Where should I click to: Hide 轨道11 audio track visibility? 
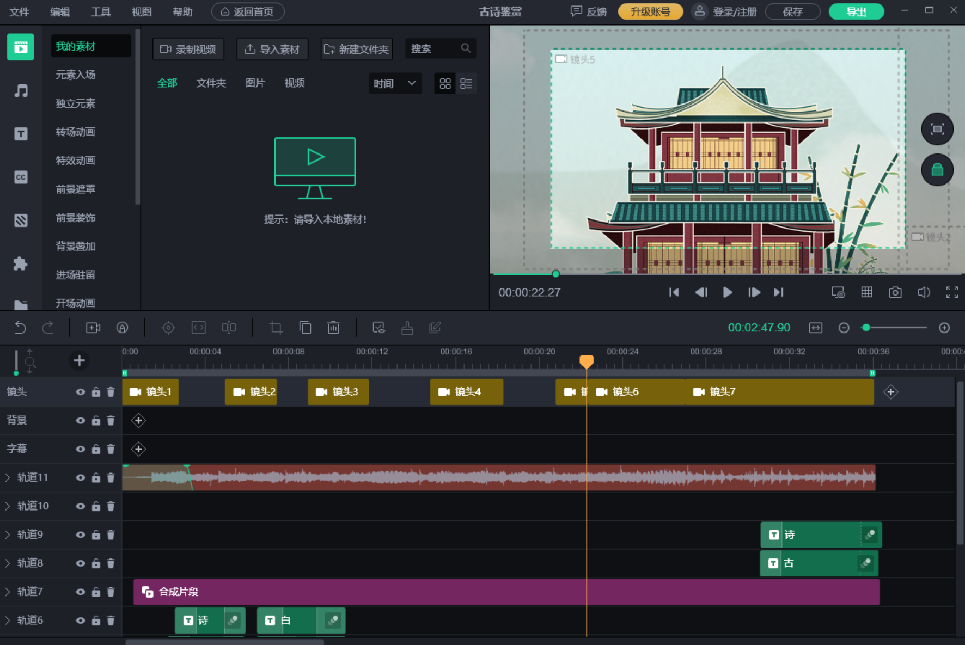(80, 477)
